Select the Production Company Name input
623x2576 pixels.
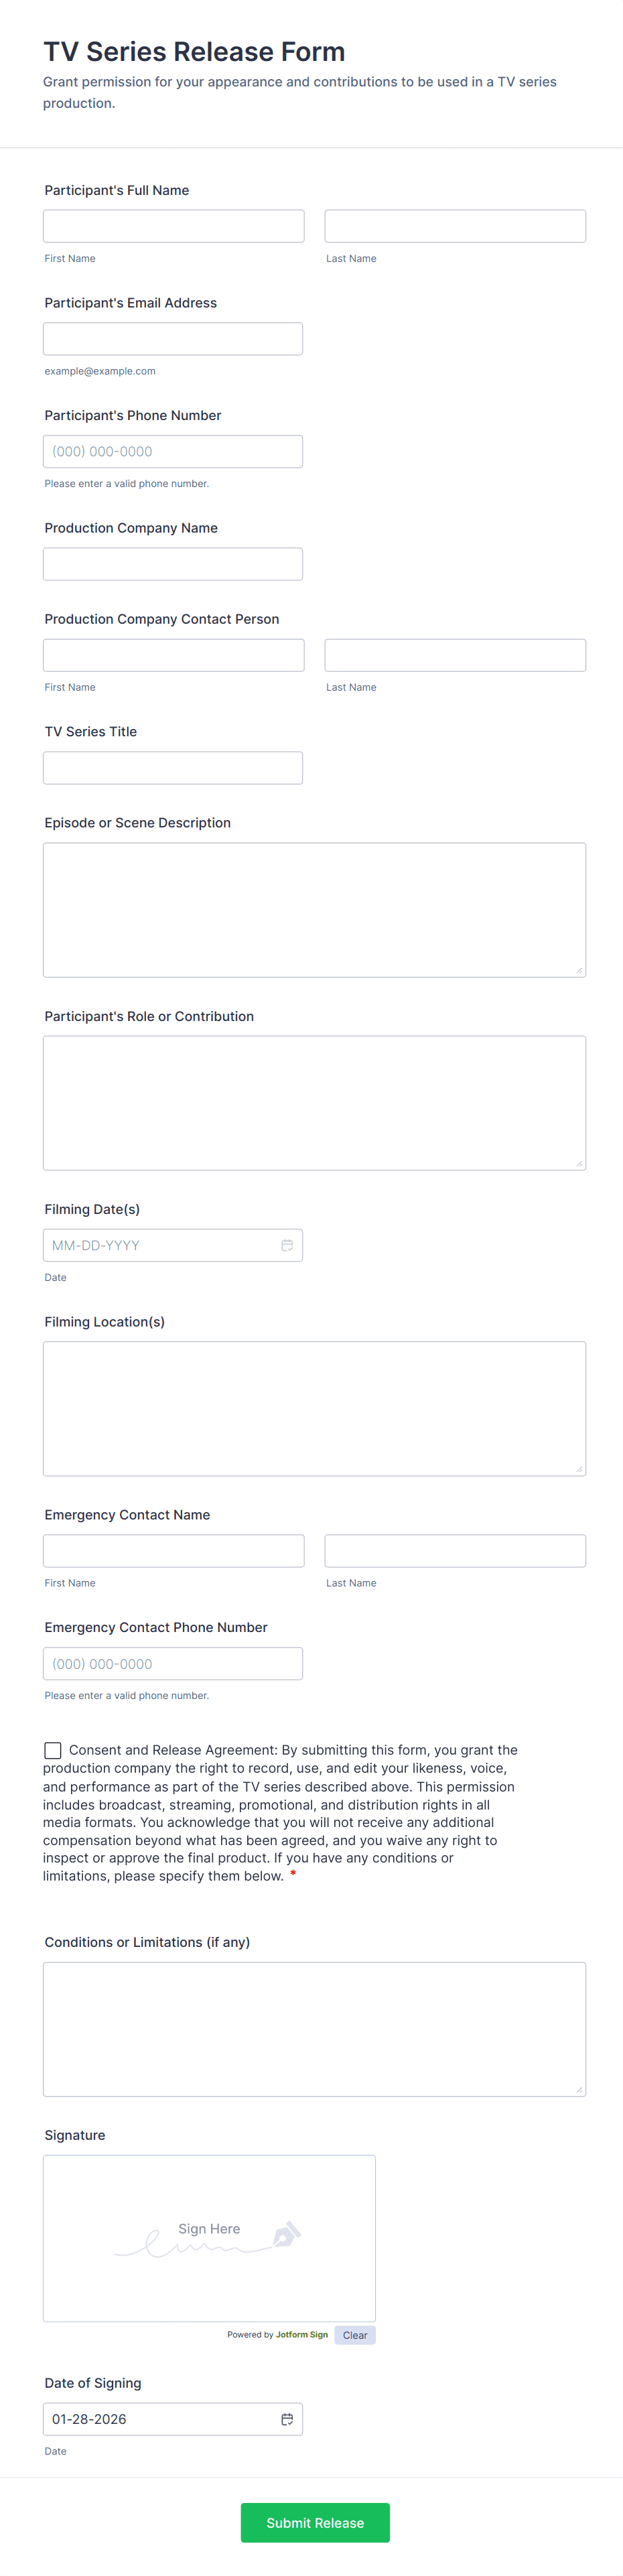pyautogui.click(x=173, y=564)
